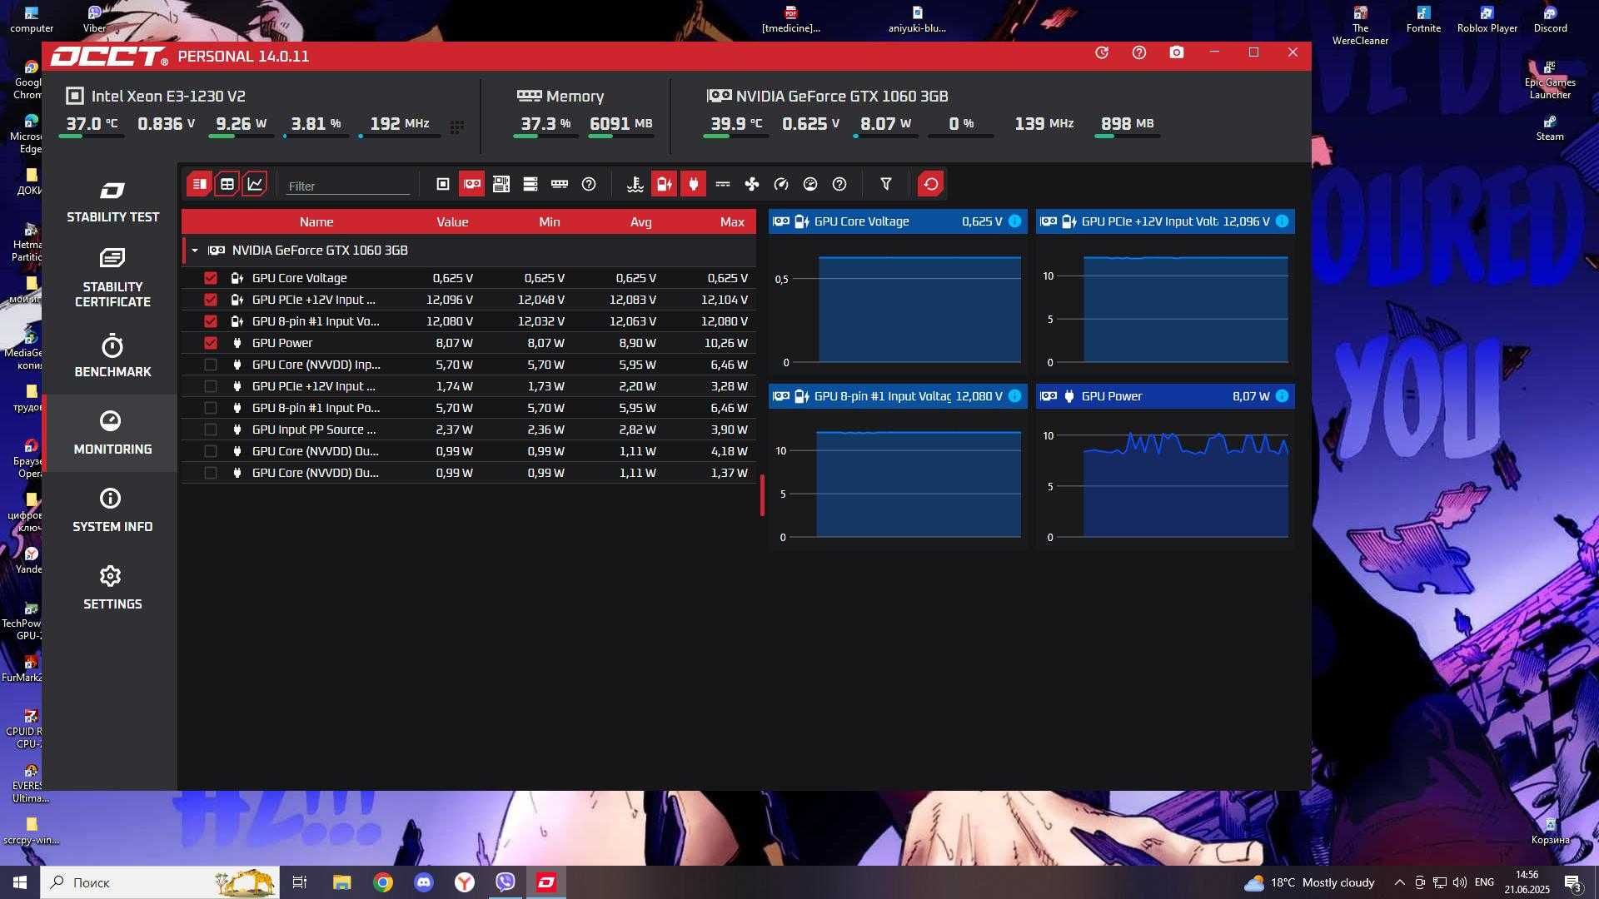
Task: Open Viber from the taskbar
Action: pos(506,882)
